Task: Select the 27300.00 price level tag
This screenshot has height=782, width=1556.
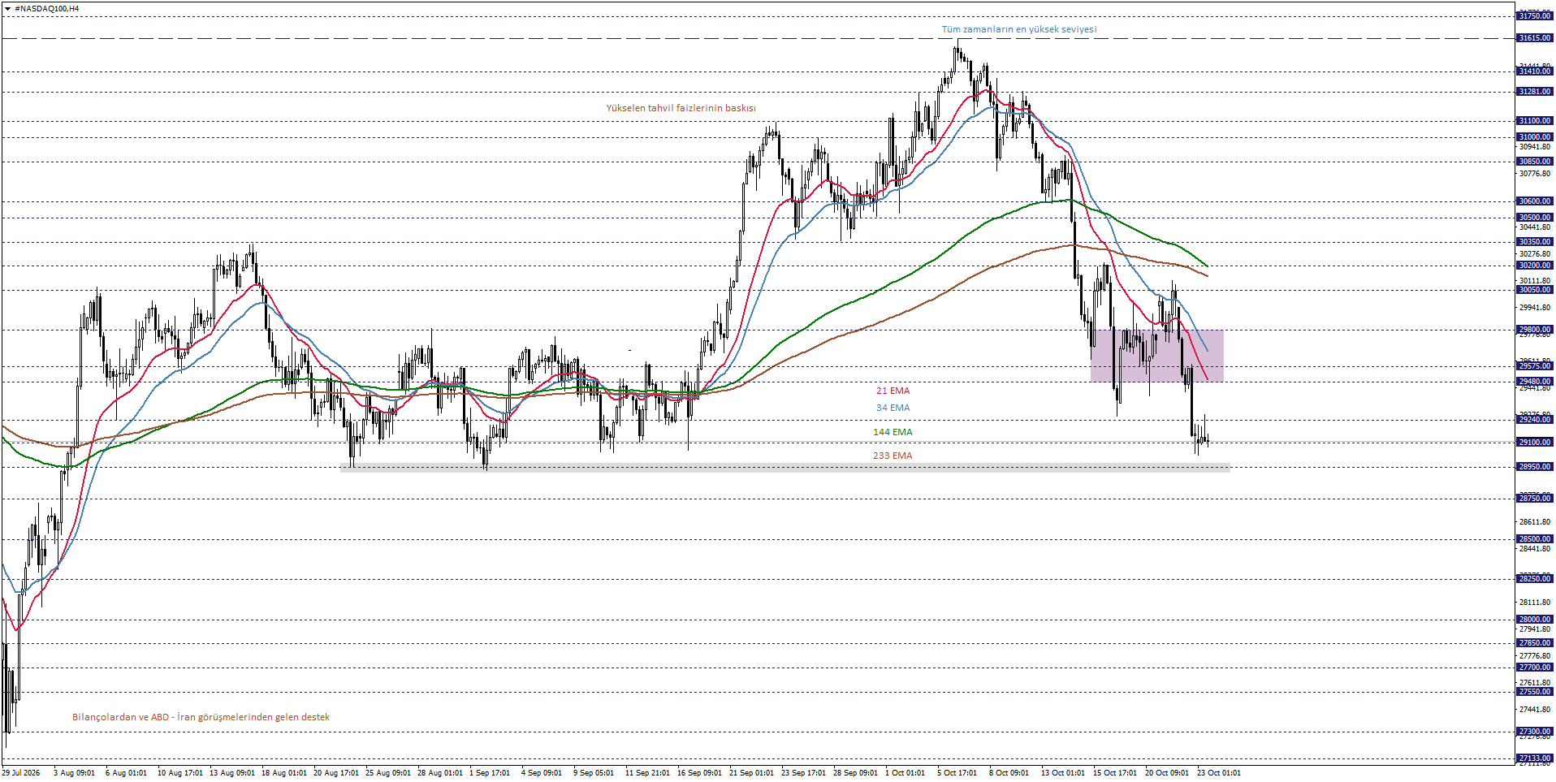Action: [x=1535, y=732]
